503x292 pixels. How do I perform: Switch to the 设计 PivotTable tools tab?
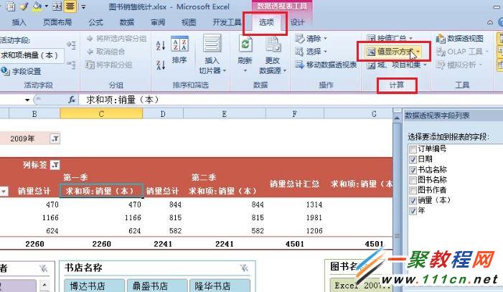pyautogui.click(x=297, y=22)
